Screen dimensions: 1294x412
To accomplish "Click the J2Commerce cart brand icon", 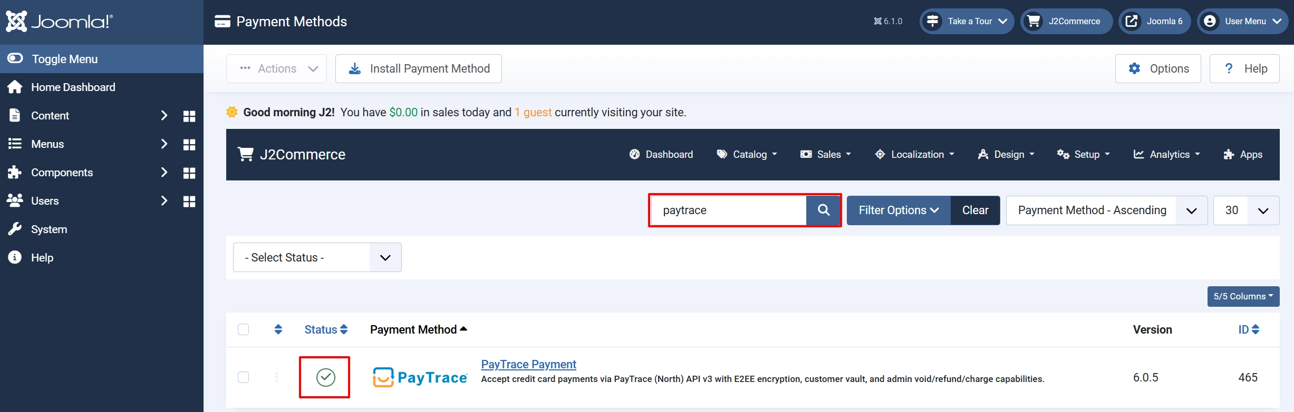I will pos(246,154).
